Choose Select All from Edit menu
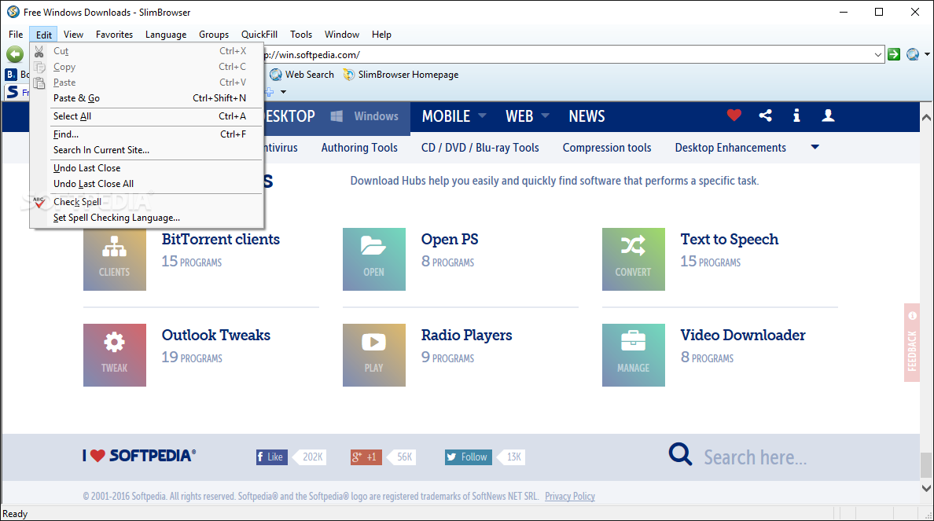The image size is (934, 521). (x=146, y=116)
